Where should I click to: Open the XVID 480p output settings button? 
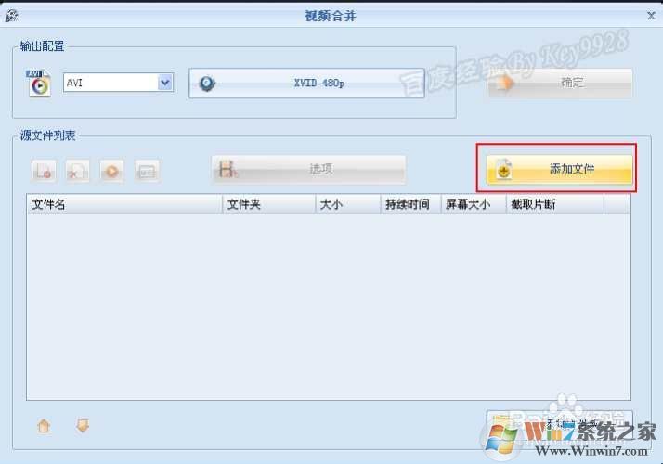tap(306, 83)
